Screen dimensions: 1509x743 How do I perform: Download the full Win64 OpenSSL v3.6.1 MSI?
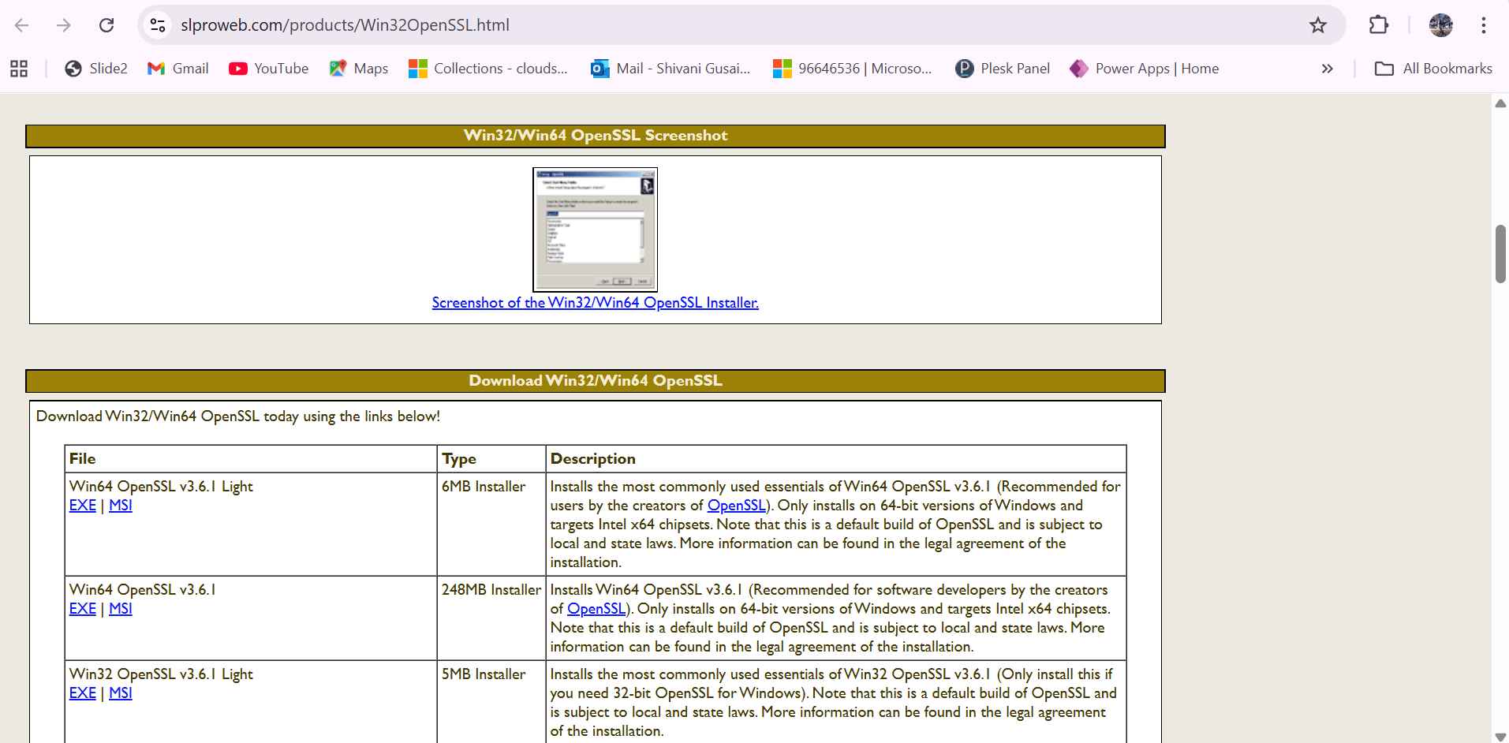click(121, 609)
